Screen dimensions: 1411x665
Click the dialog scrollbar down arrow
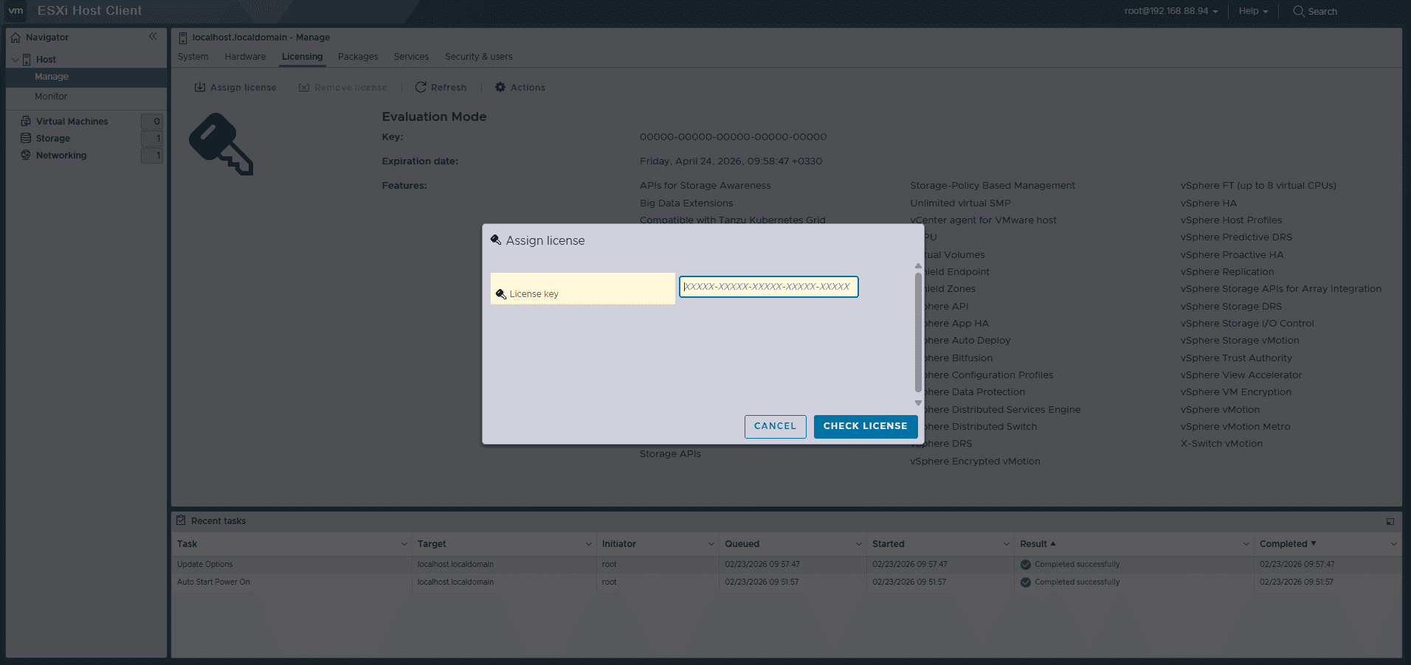tap(918, 403)
